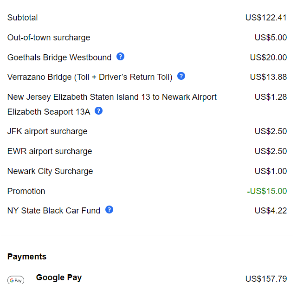Image resolution: width=303 pixels, height=284 pixels.
Task: Click JFK airport surcharge label
Action: pos(47,131)
